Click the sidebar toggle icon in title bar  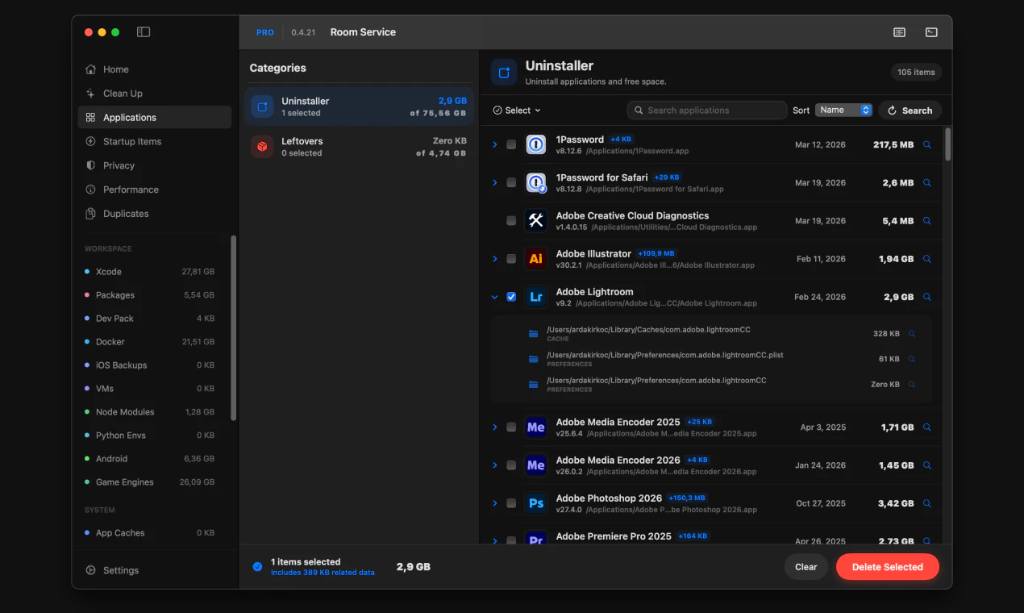click(144, 32)
